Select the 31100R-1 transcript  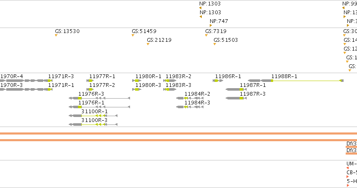pos(93,116)
